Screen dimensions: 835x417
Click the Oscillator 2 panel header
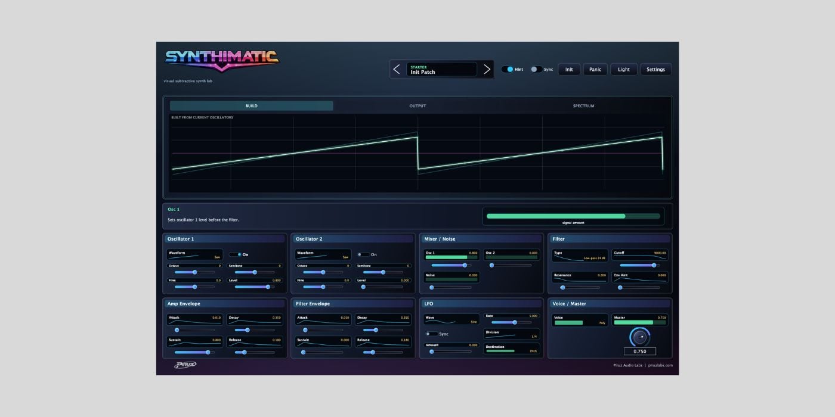353,239
